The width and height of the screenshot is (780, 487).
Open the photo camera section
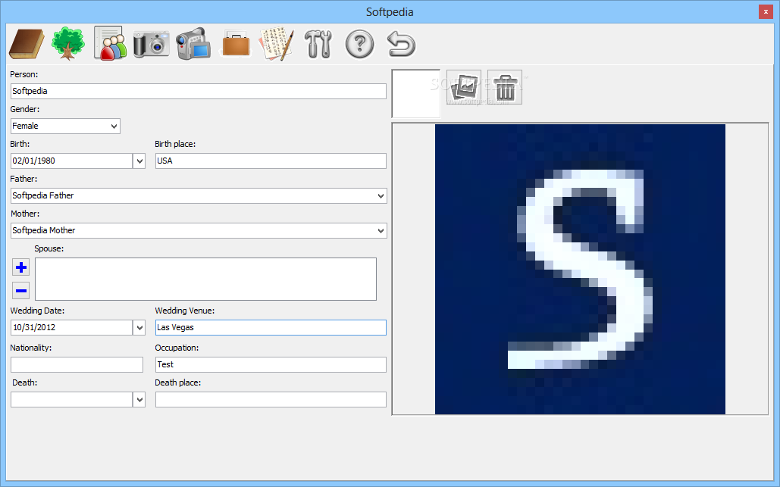(x=152, y=44)
